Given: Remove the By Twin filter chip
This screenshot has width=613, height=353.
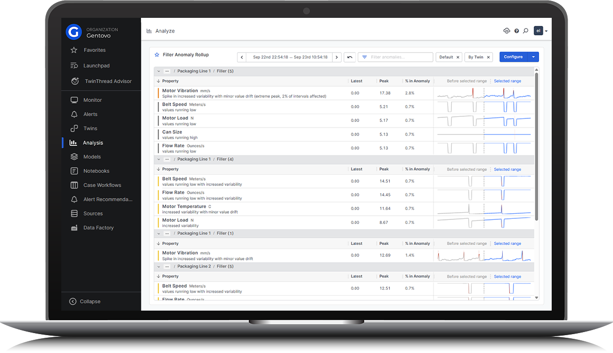Looking at the screenshot, I should coord(488,57).
